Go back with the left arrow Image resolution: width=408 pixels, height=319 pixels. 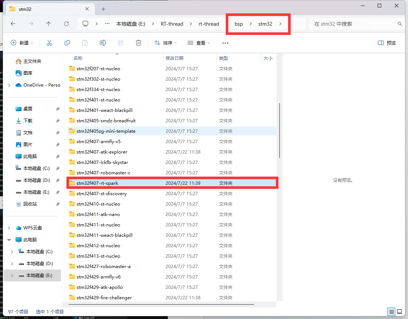tap(13, 24)
